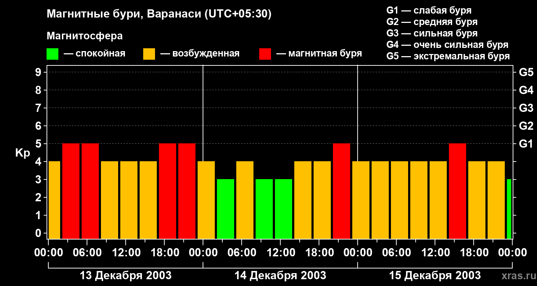Click the title 'Магнитные бури, Варанаси (UTC+05:30)'

tap(159, 14)
